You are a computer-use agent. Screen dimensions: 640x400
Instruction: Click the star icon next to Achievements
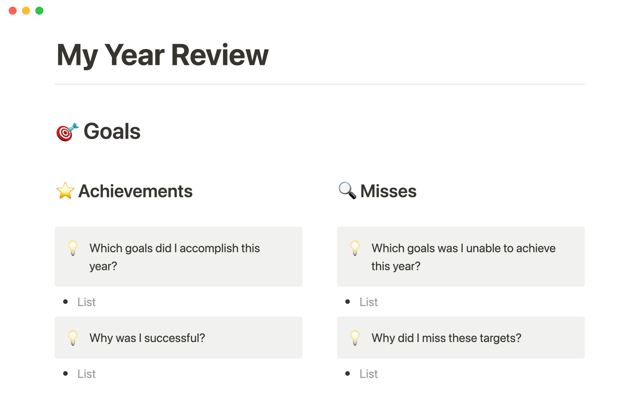pyautogui.click(x=65, y=191)
